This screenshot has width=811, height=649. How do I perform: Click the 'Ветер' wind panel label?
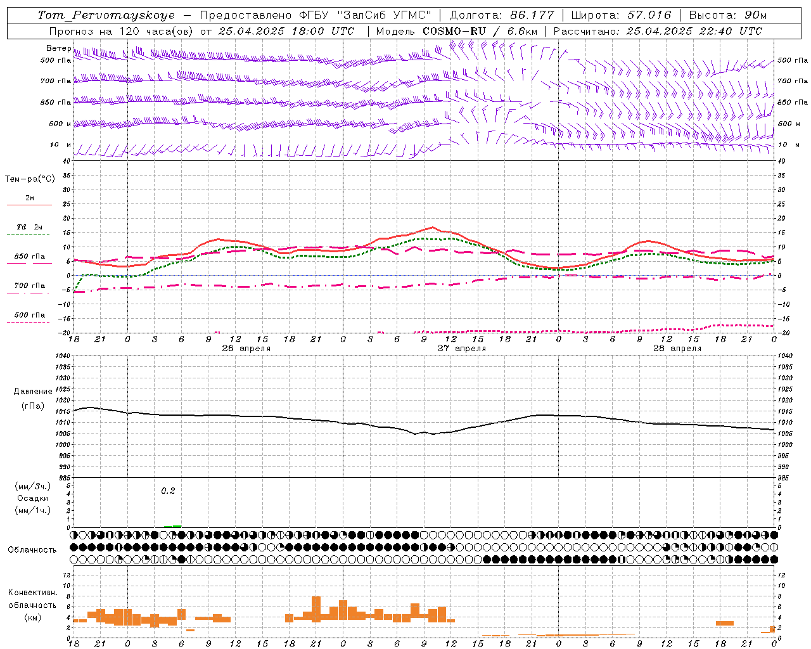coord(58,48)
